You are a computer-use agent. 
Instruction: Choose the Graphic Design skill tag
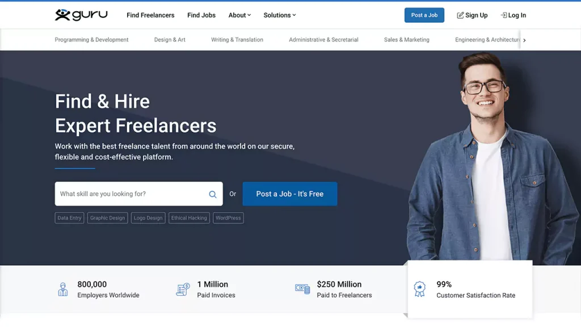tap(107, 218)
